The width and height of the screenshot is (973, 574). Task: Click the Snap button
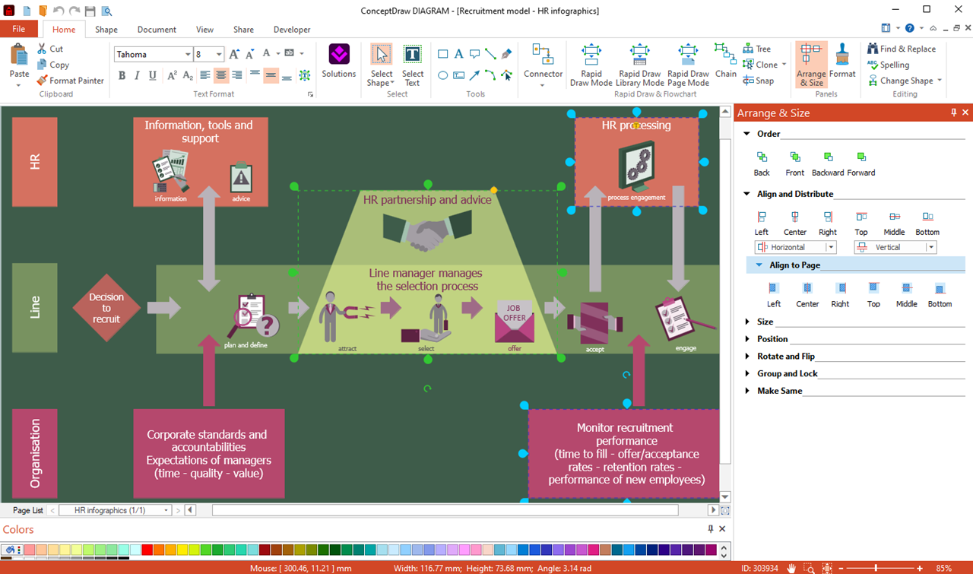click(759, 81)
